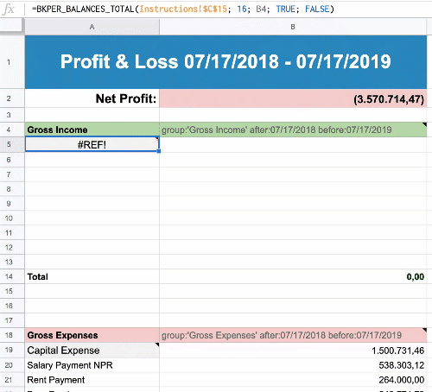Select the Gross Income header cell
Viewport: 432px width, 392px height.
pyautogui.click(x=92, y=130)
